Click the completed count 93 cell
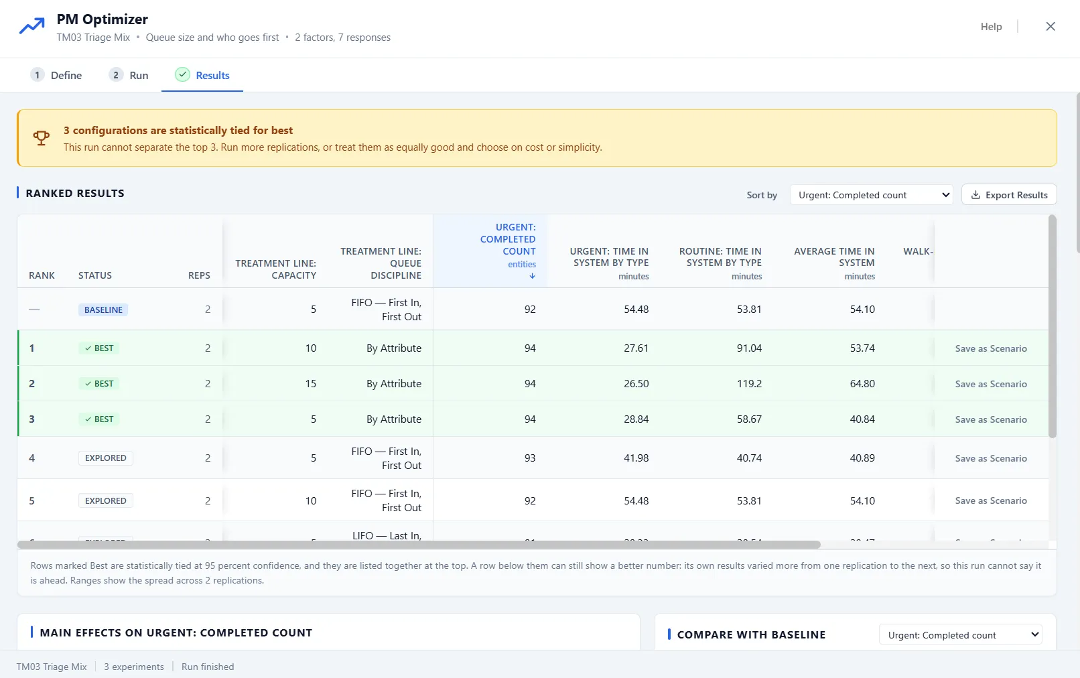 tap(530, 458)
